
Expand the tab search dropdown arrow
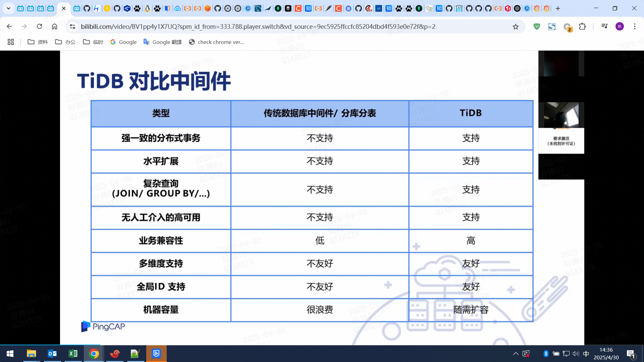click(8, 8)
